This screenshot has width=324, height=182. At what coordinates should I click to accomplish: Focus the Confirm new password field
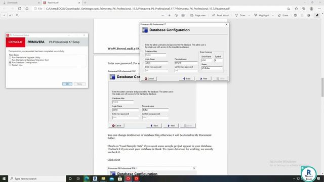coord(186,71)
